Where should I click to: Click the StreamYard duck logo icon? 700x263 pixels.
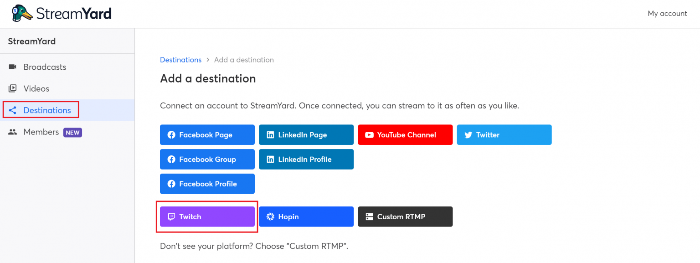[x=22, y=13]
